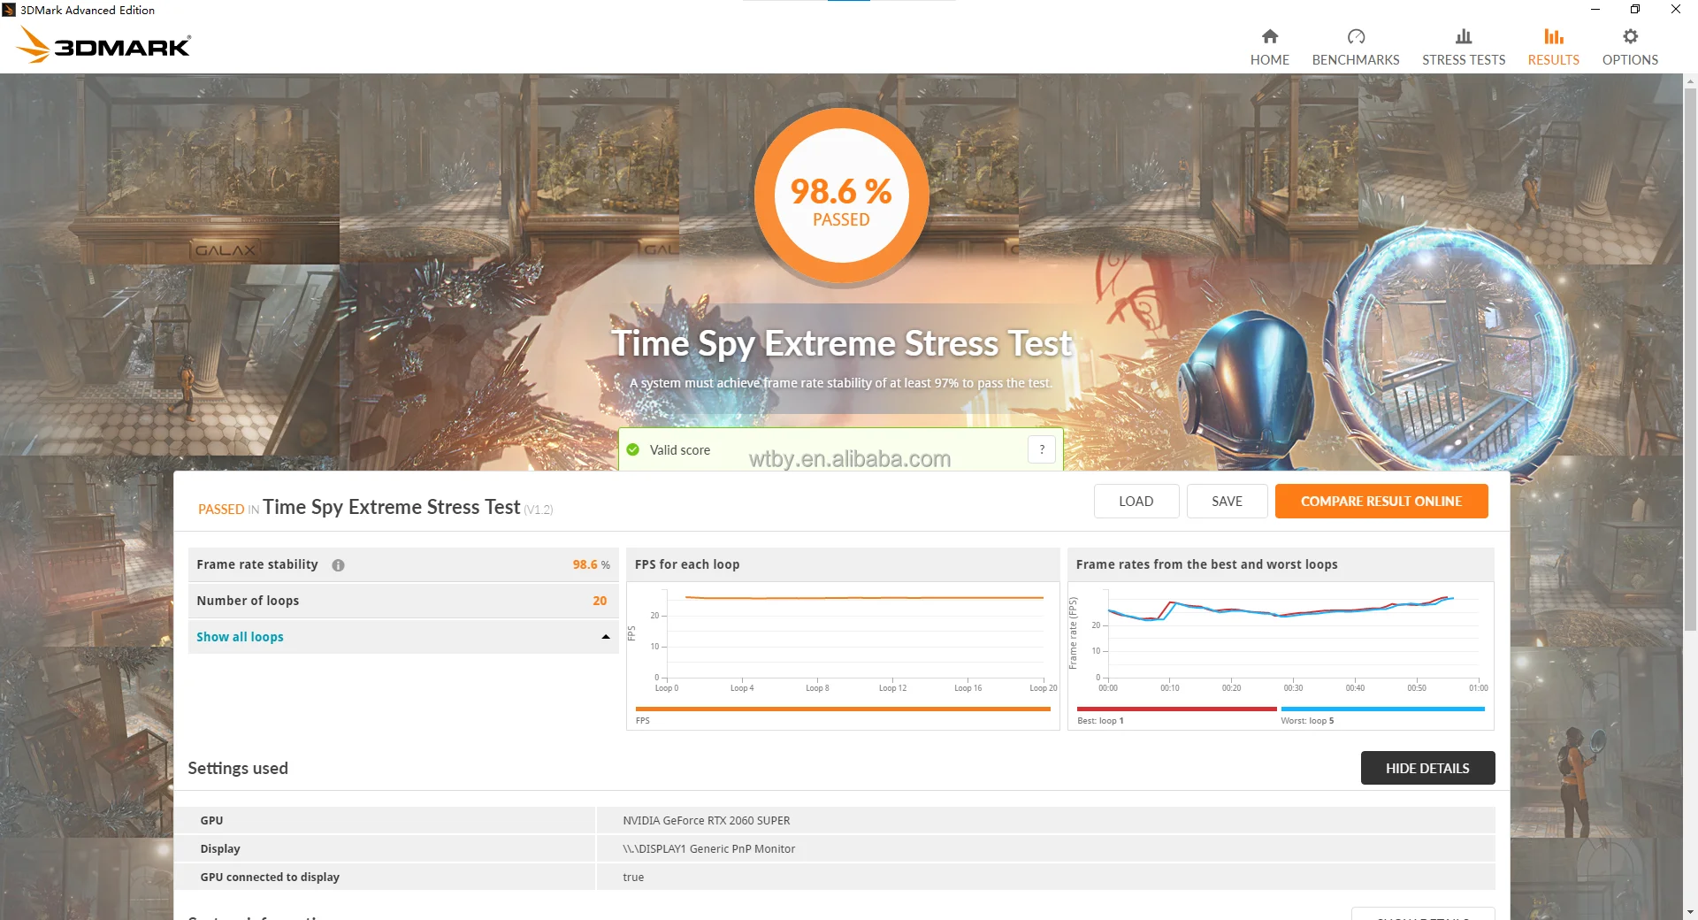Viewport: 1698px width, 920px height.
Task: Click the Show all loops link
Action: 240,637
